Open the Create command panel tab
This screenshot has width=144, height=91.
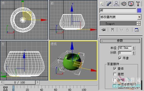pyautogui.click(x=102, y=4)
